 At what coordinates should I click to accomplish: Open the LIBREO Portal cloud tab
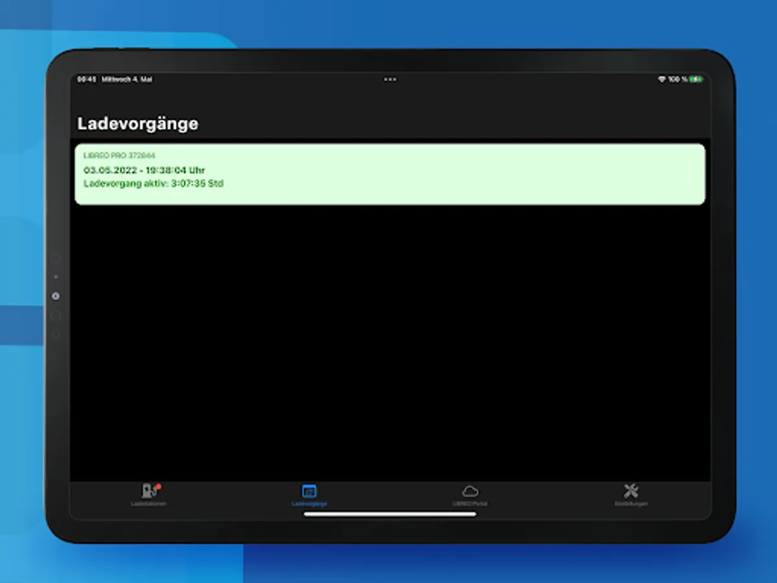click(x=470, y=495)
